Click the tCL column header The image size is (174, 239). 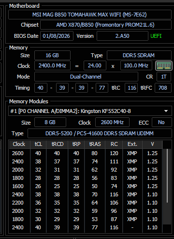[38, 144]
